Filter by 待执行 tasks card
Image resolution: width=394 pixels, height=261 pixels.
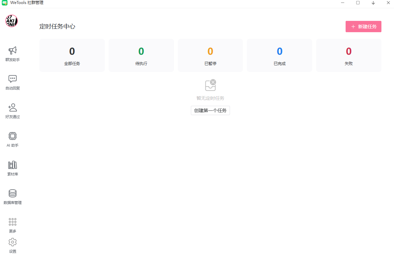pyautogui.click(x=141, y=55)
